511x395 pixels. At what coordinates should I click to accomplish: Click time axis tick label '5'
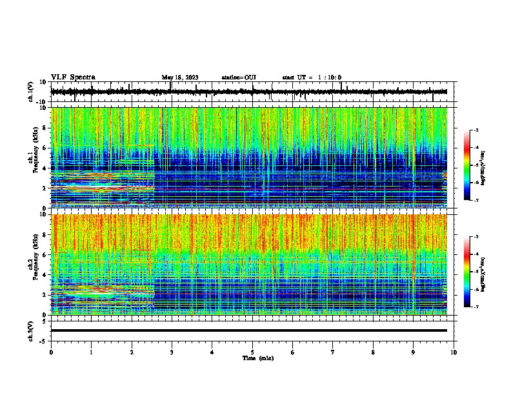coord(252,352)
